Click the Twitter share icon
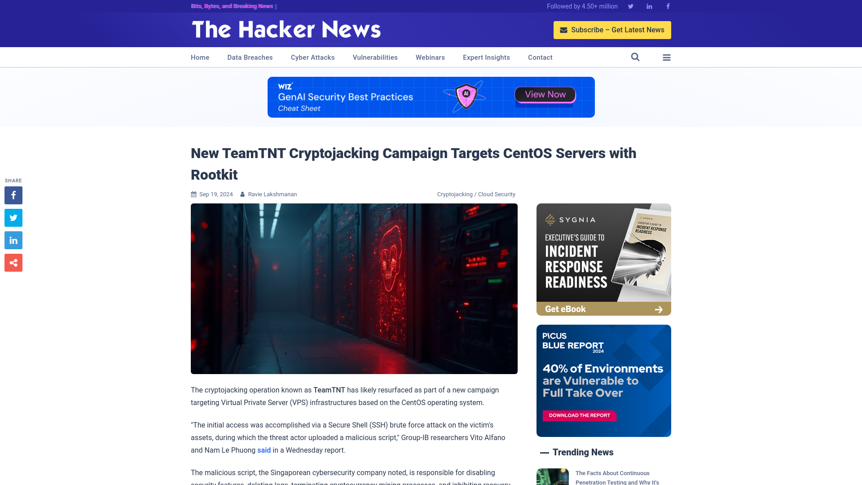The height and width of the screenshot is (485, 862). click(13, 217)
